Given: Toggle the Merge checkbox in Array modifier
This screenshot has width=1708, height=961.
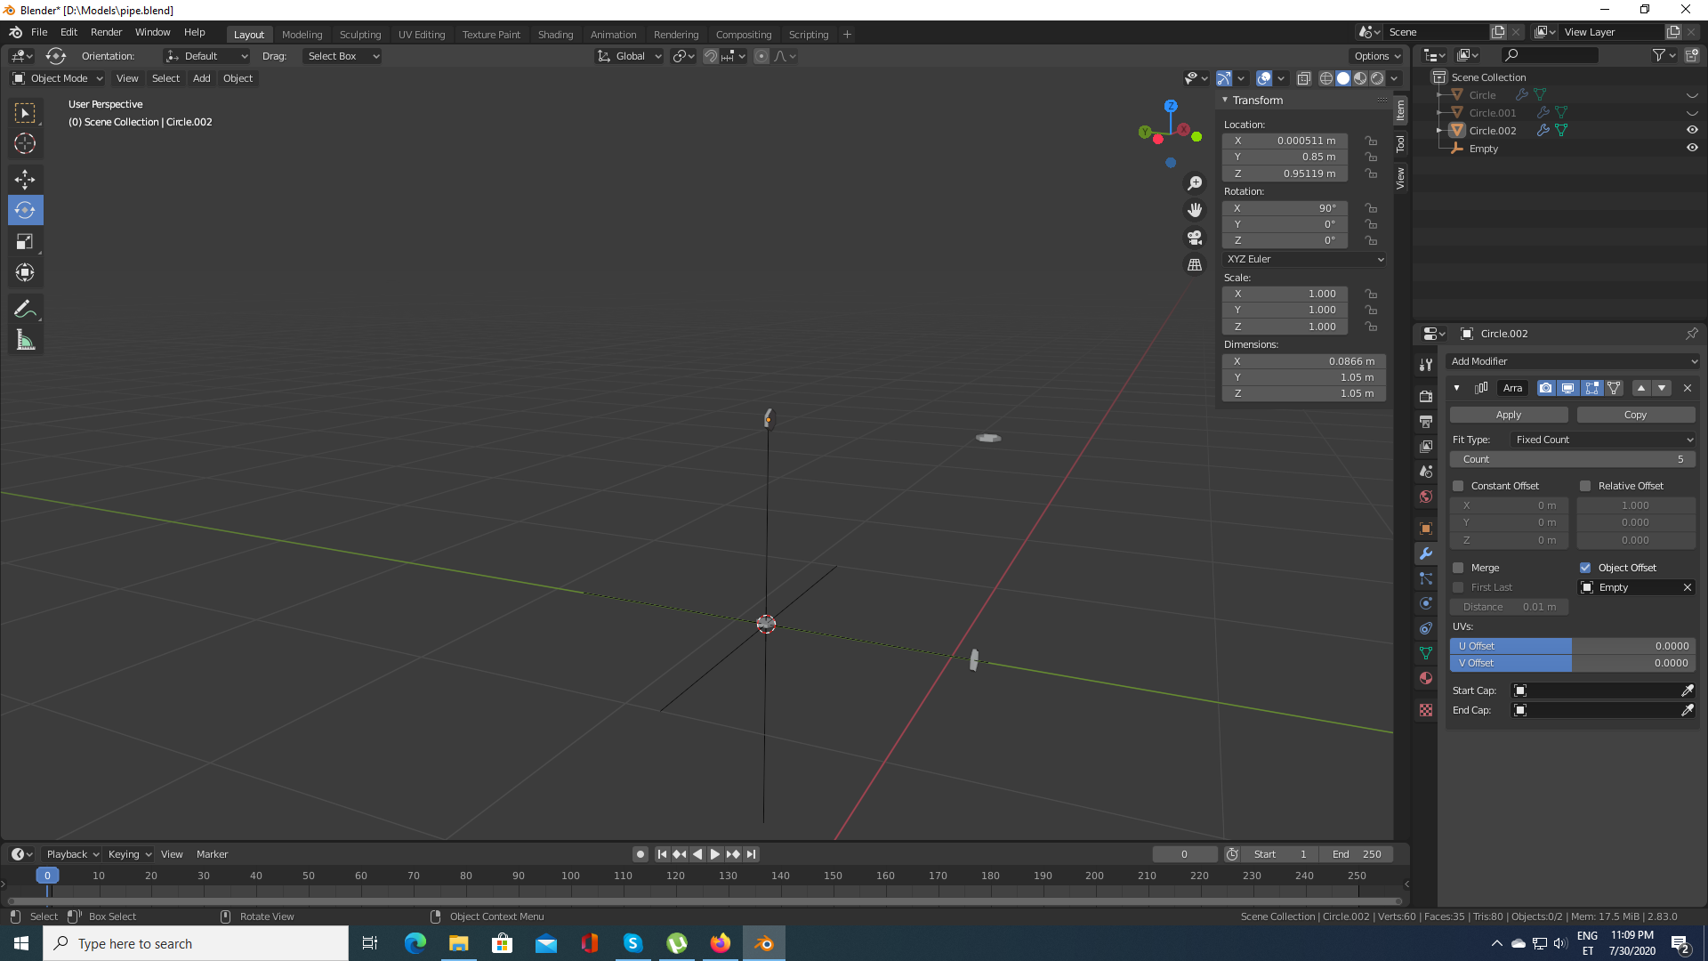Looking at the screenshot, I should [x=1459, y=567].
